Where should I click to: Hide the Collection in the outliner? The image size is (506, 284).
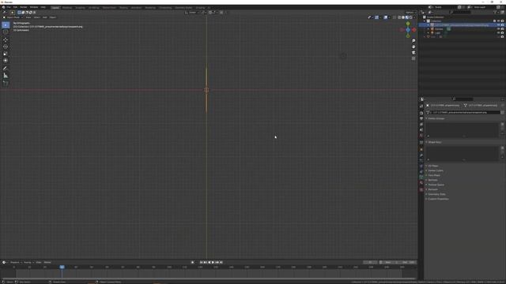point(499,21)
